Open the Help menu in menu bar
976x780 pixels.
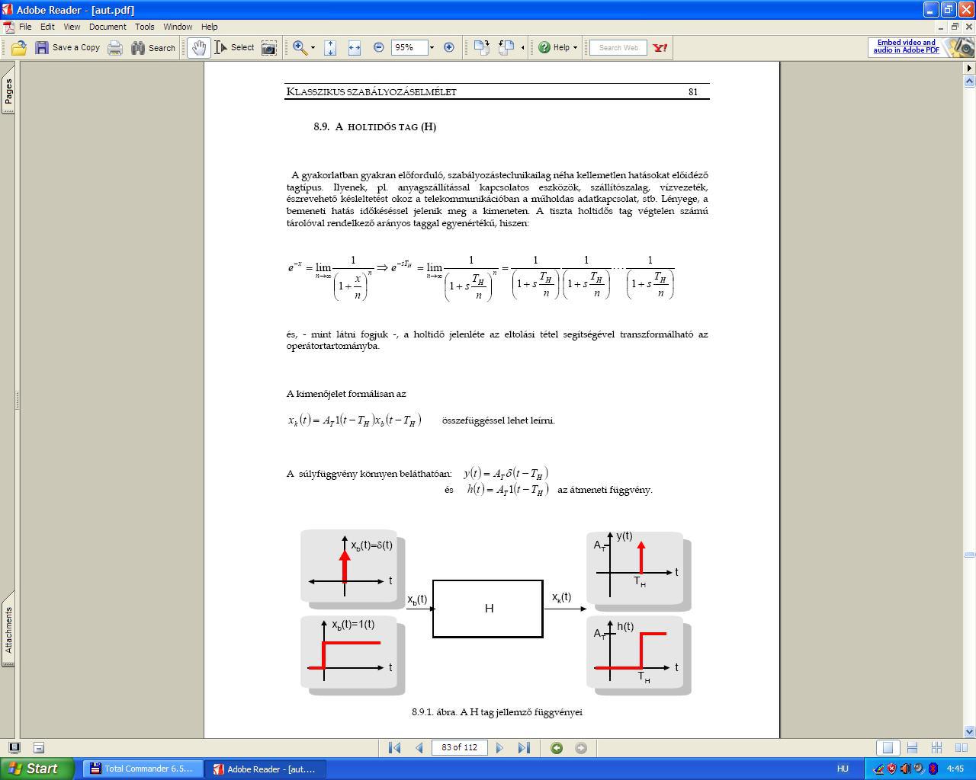click(x=209, y=27)
